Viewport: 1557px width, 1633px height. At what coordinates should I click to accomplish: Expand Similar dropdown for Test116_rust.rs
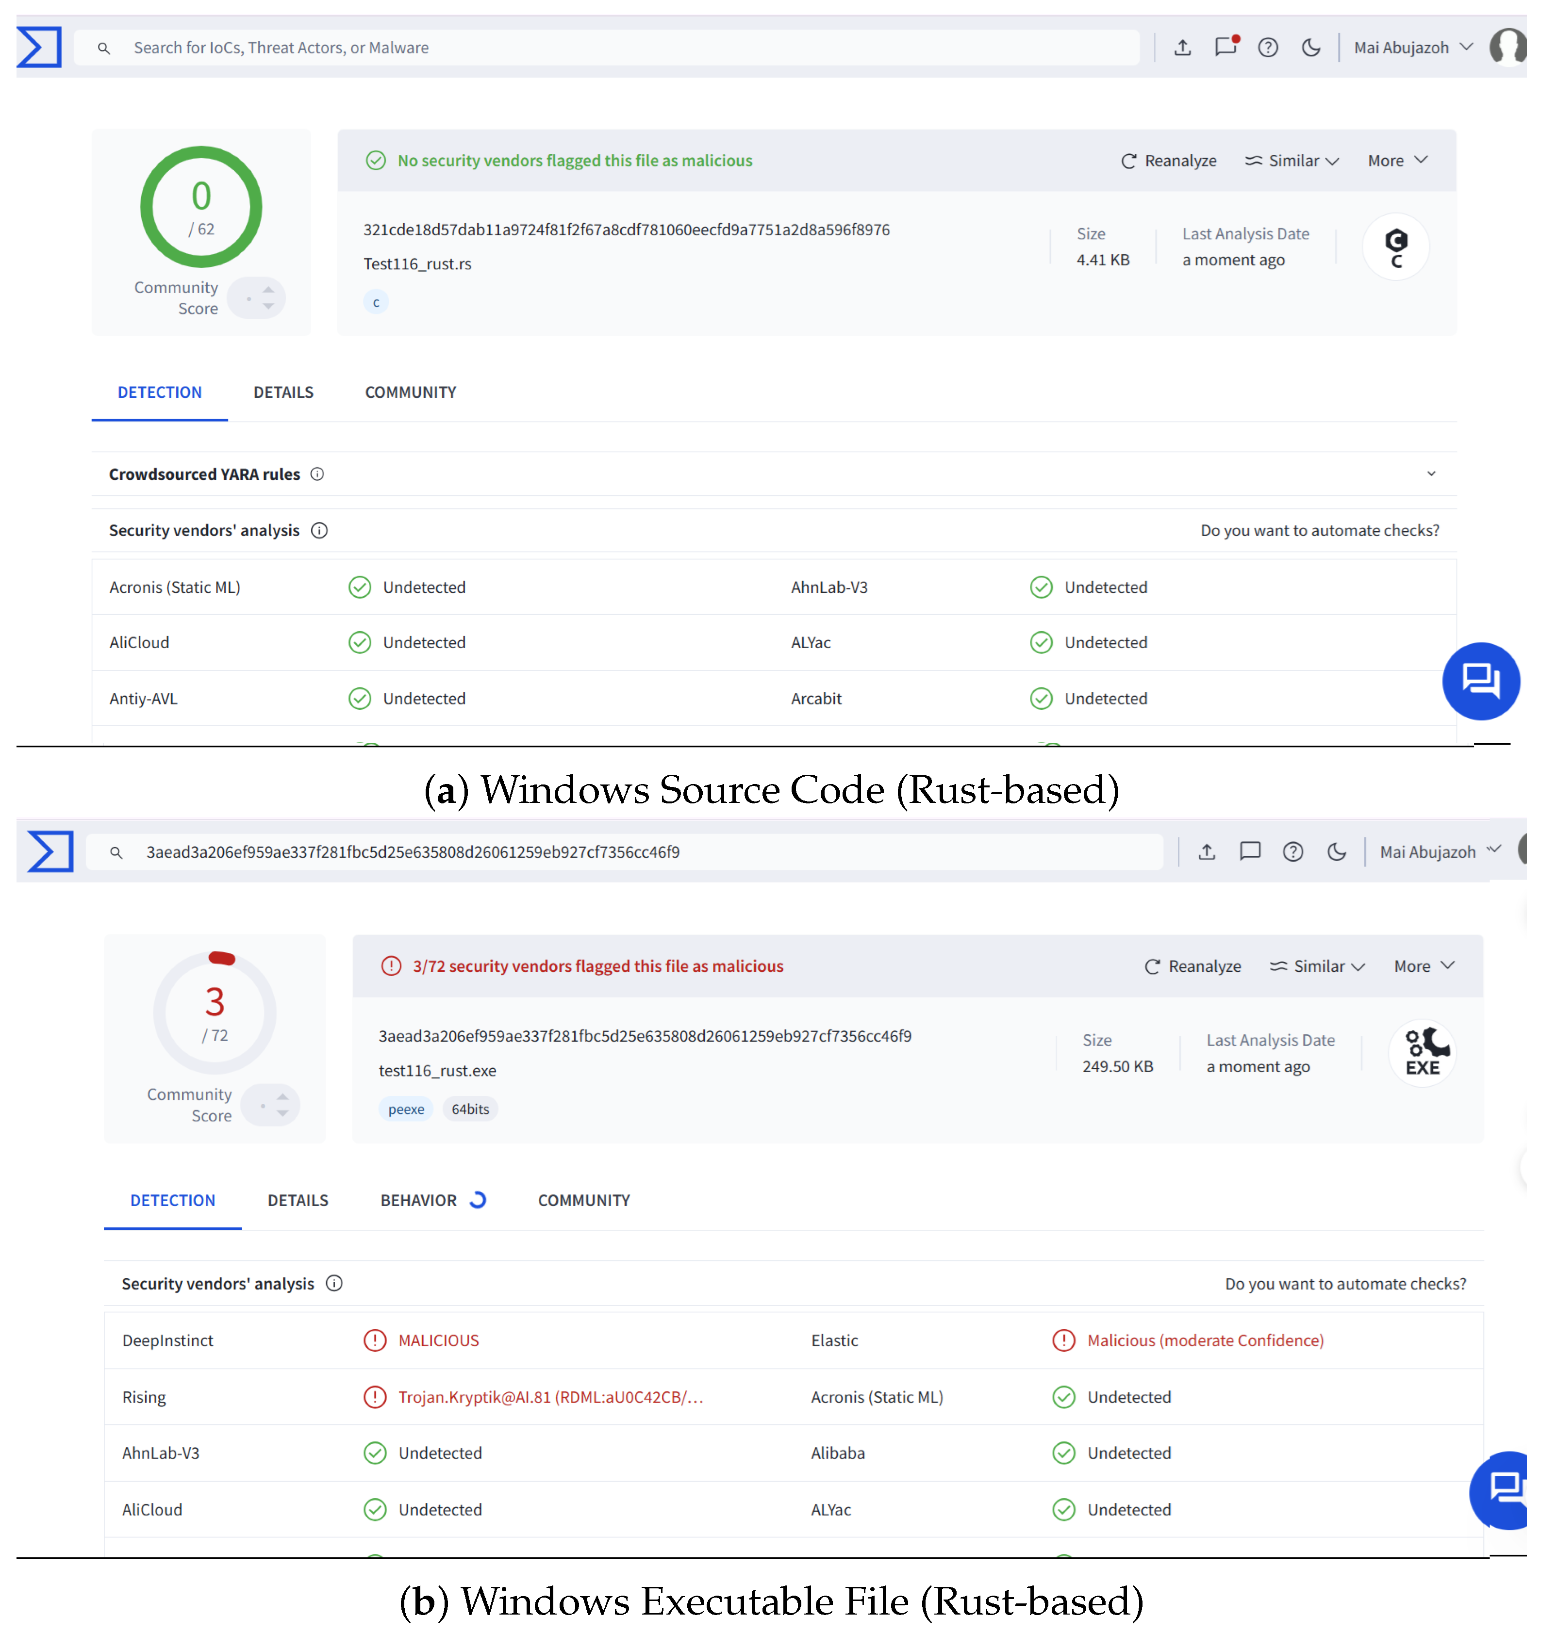tap(1292, 160)
